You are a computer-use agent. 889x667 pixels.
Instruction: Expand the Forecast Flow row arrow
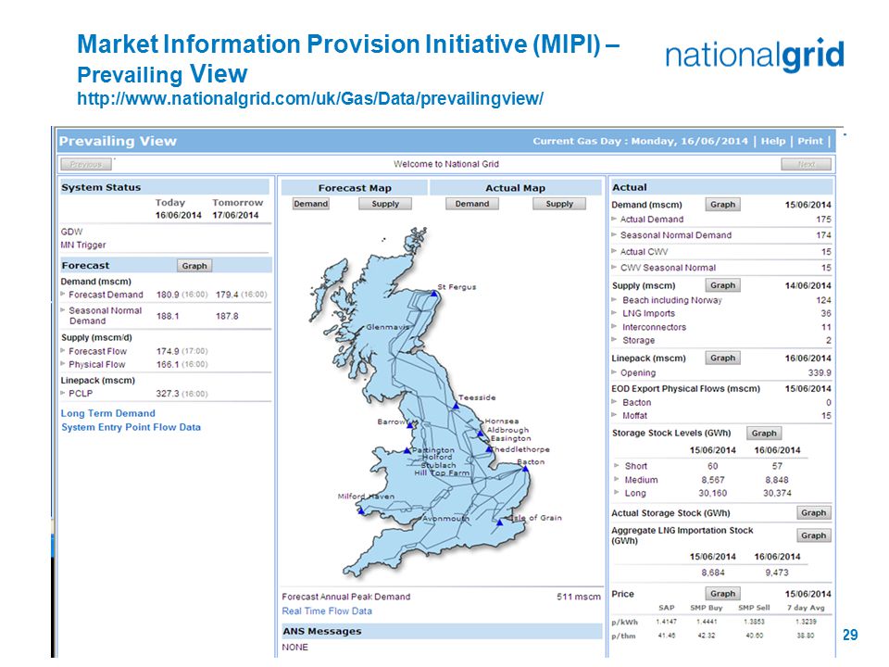click(63, 350)
